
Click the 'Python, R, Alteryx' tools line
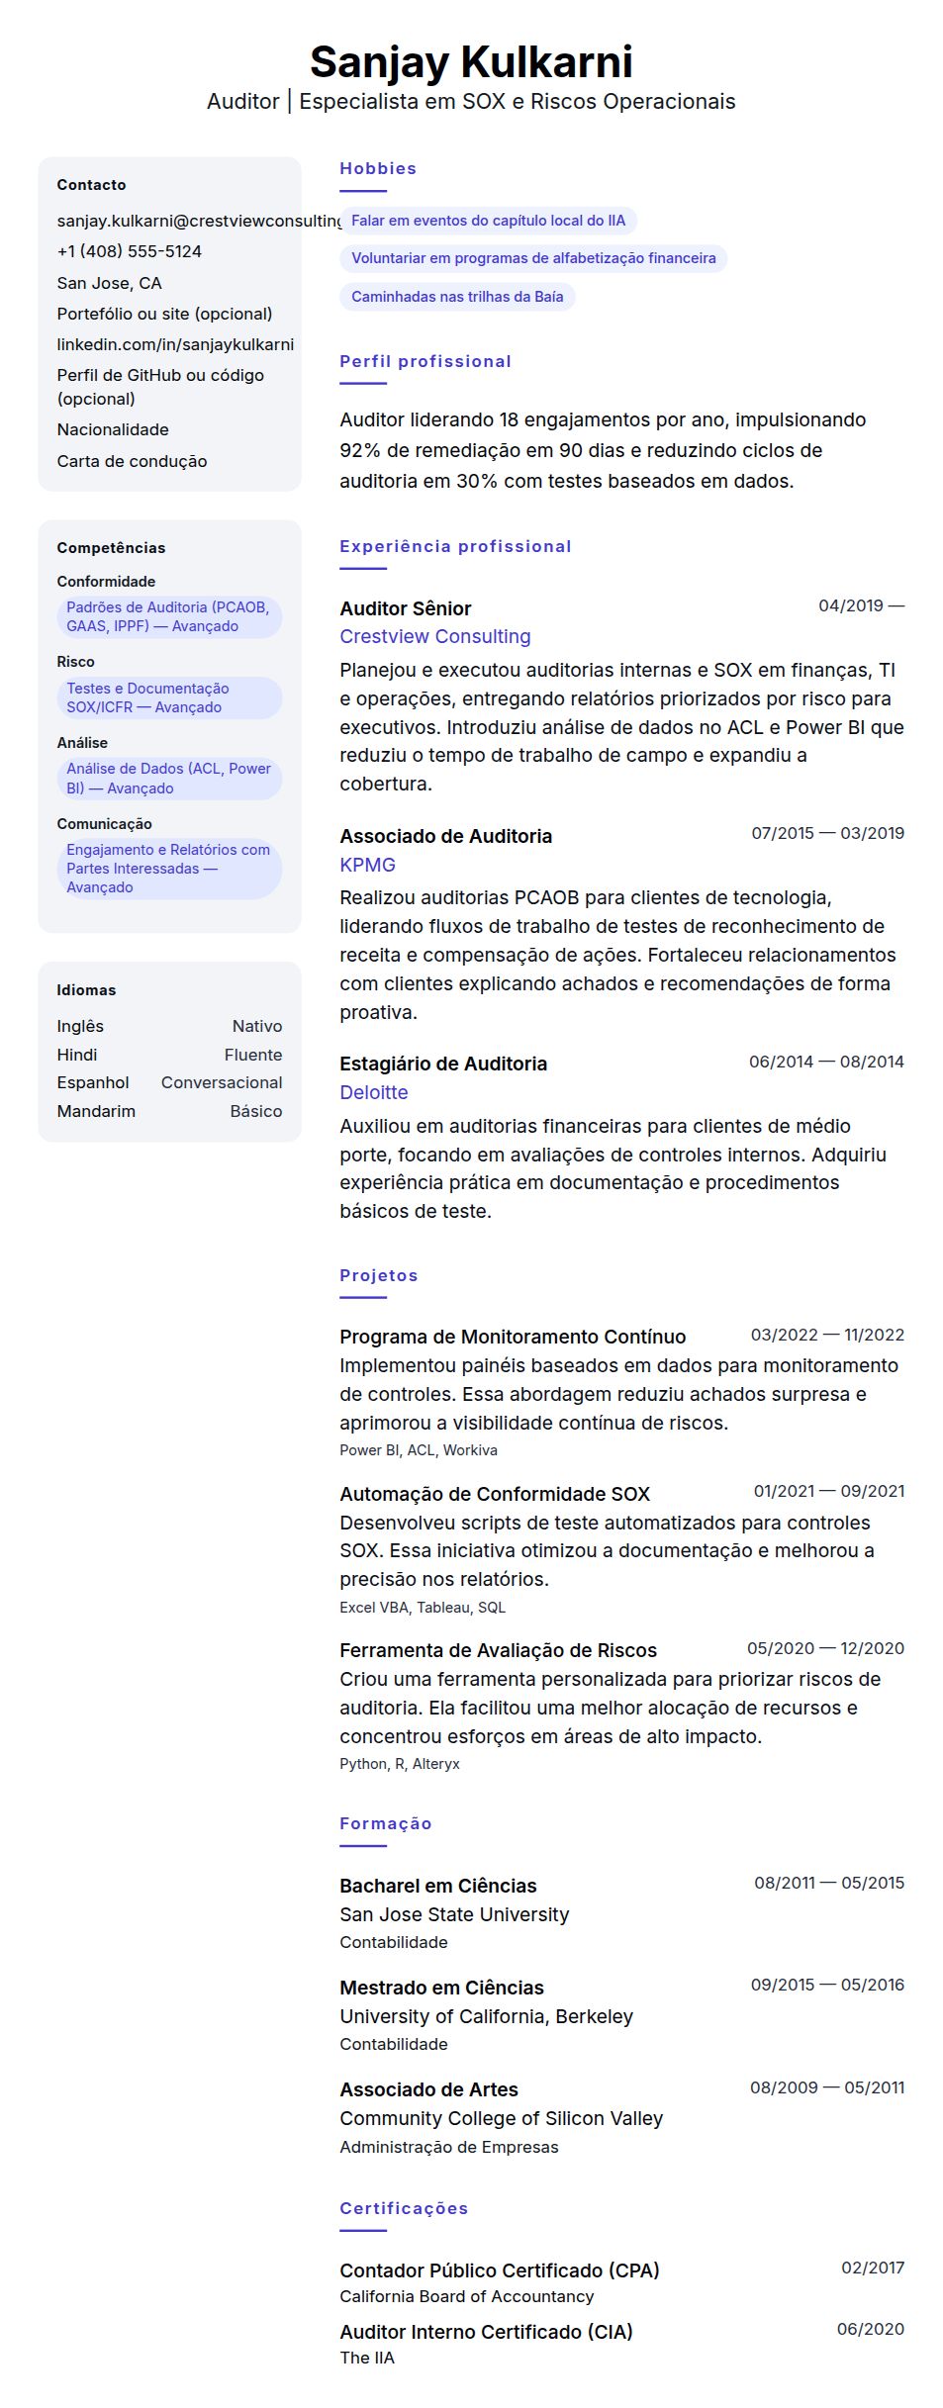tap(400, 1764)
